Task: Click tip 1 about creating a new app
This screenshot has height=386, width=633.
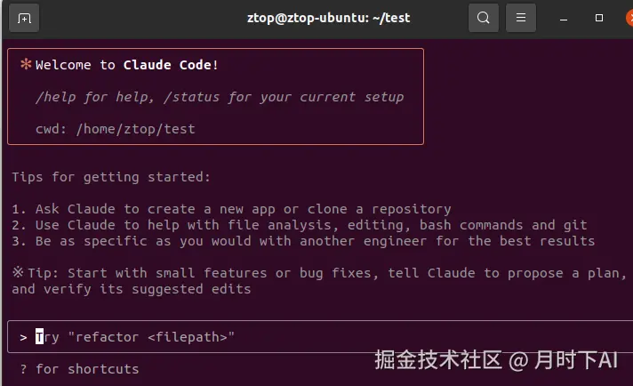Action: pos(231,209)
